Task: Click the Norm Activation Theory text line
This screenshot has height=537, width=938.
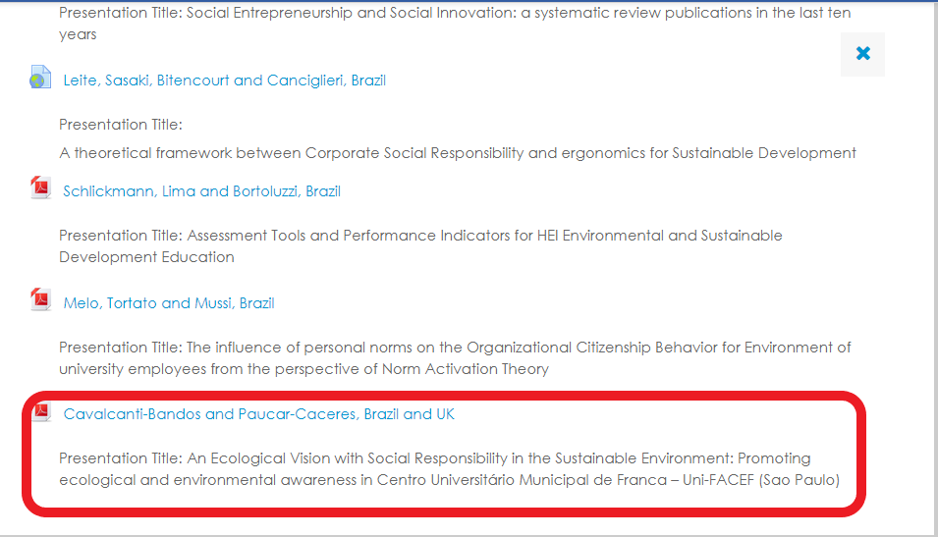Action: pyautogui.click(x=303, y=369)
